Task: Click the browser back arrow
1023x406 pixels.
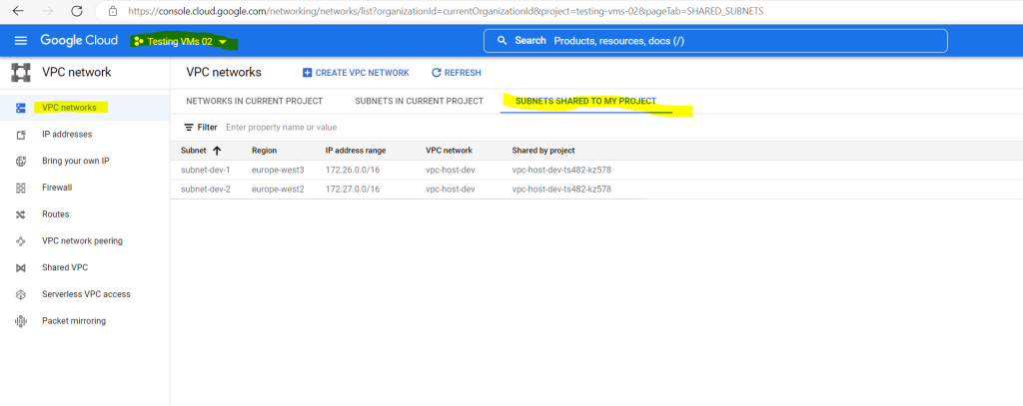Action: 18,11
